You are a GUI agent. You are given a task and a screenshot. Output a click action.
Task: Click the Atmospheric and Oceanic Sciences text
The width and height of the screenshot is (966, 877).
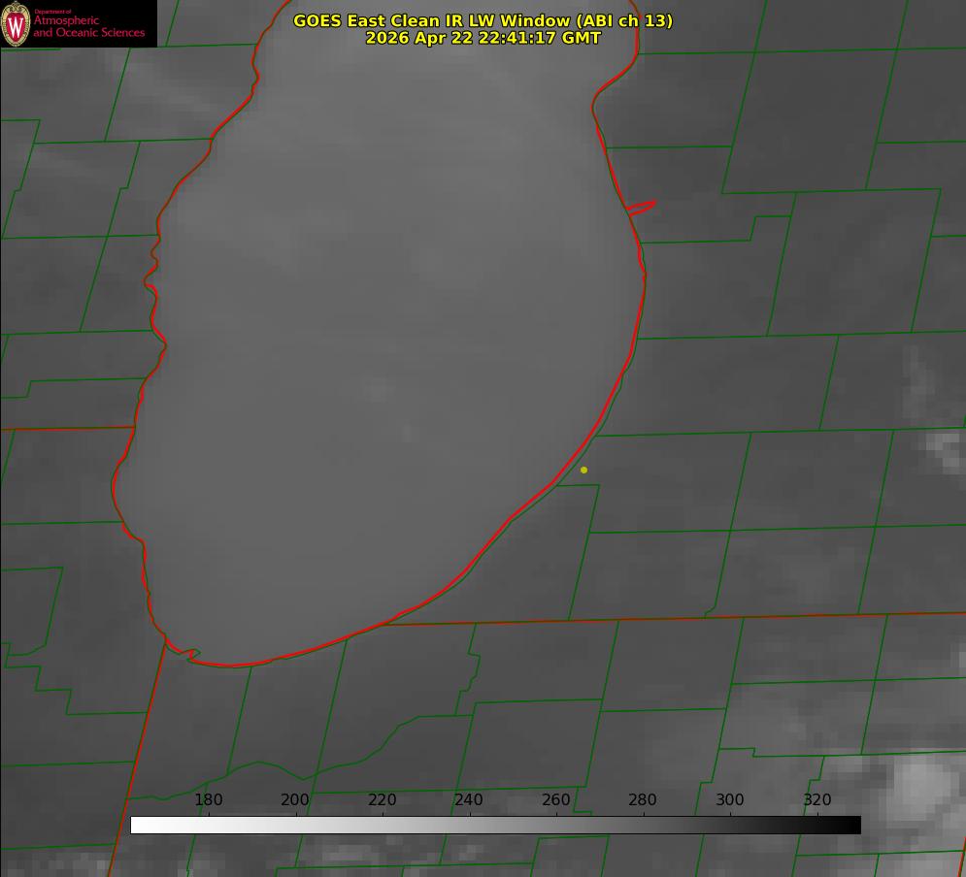[x=88, y=26]
